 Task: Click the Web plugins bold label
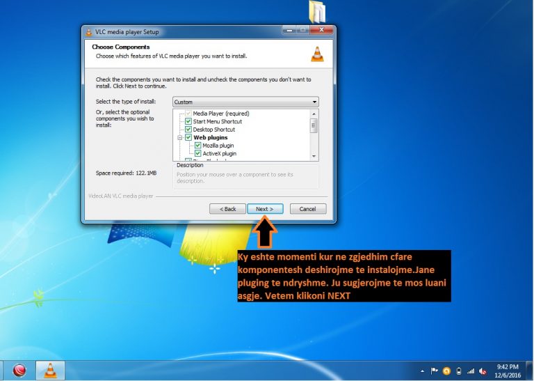(x=211, y=137)
